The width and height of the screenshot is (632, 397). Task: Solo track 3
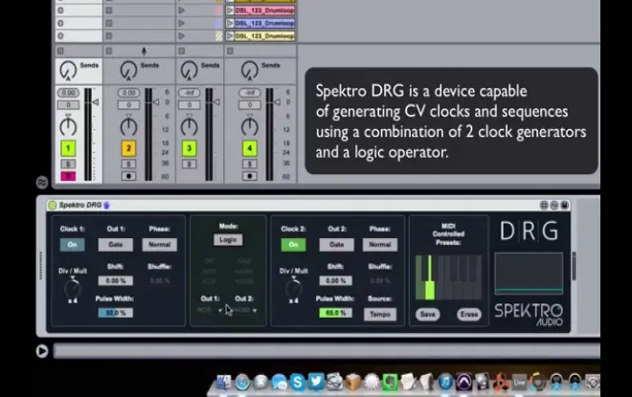point(189,164)
